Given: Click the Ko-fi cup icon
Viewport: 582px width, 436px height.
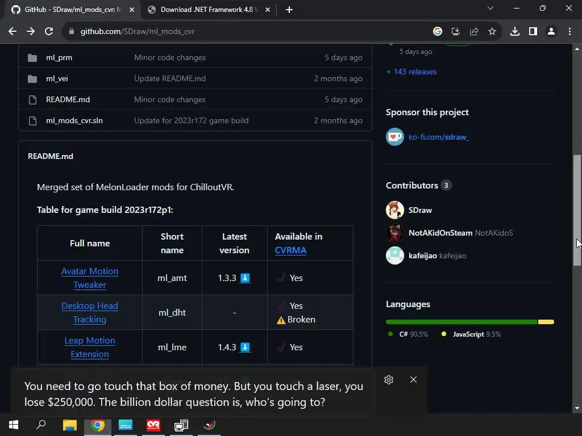Looking at the screenshot, I should (x=394, y=137).
